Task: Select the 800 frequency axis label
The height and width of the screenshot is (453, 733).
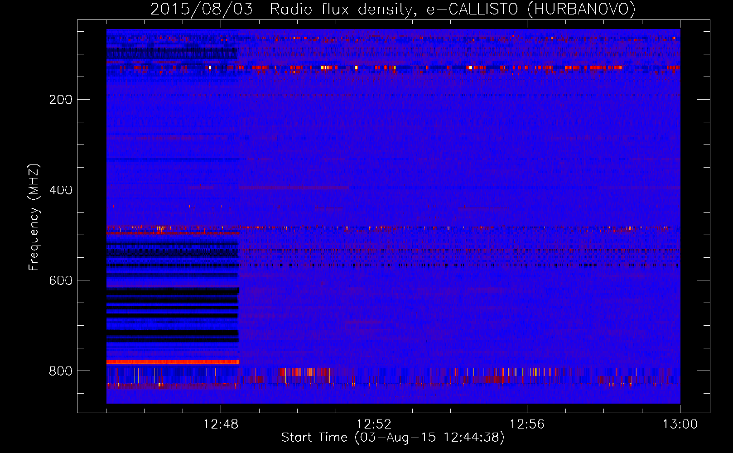Action: [x=61, y=371]
